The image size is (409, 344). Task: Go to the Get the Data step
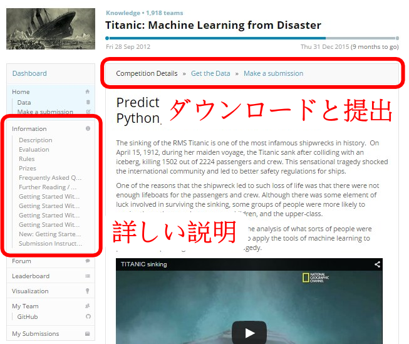tap(210, 73)
